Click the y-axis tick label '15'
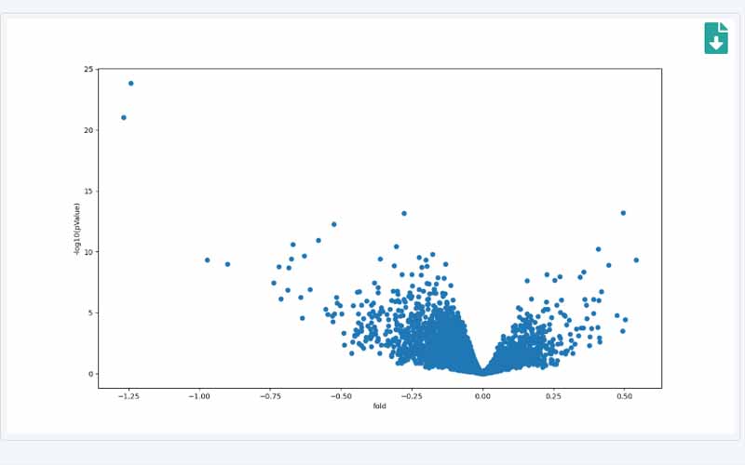This screenshot has height=465, width=745. point(88,192)
